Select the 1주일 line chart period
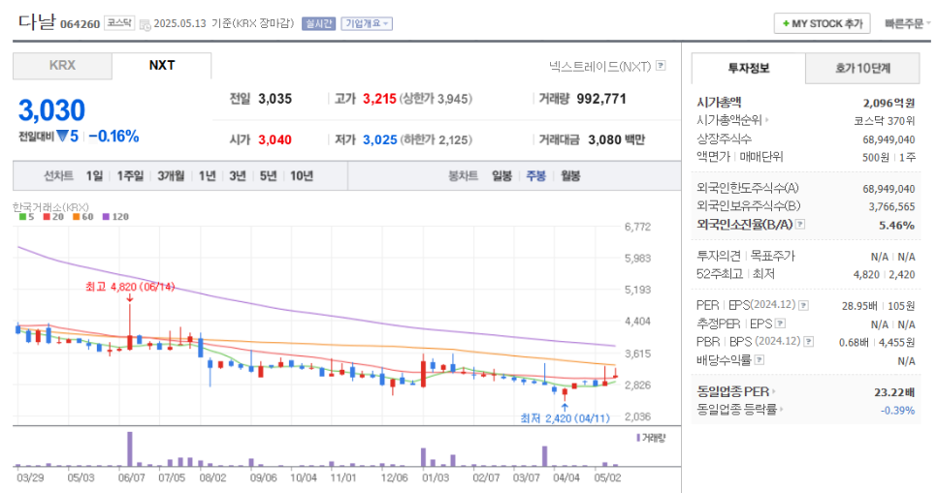937x493 pixels. coord(130,176)
